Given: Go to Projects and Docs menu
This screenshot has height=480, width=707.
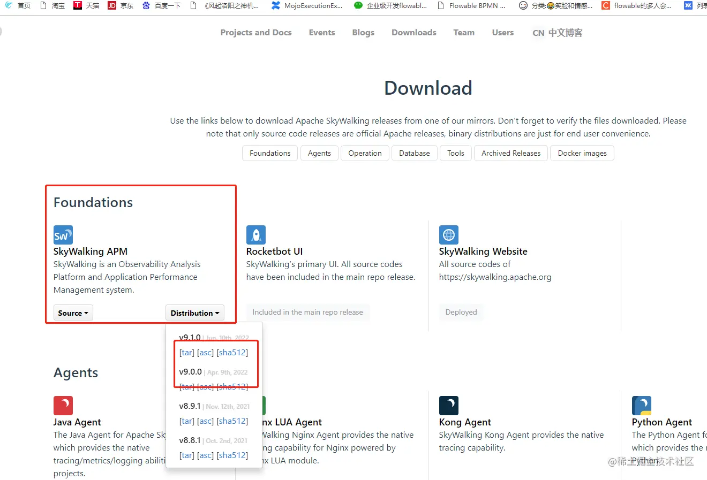Looking at the screenshot, I should [256, 32].
